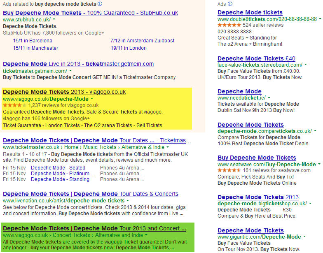Screen dimensions: 323x253
Task: Open dropdown arrow after viagogo 'Alternative and Indie' breadcrumb
Action: [x=146, y=235]
